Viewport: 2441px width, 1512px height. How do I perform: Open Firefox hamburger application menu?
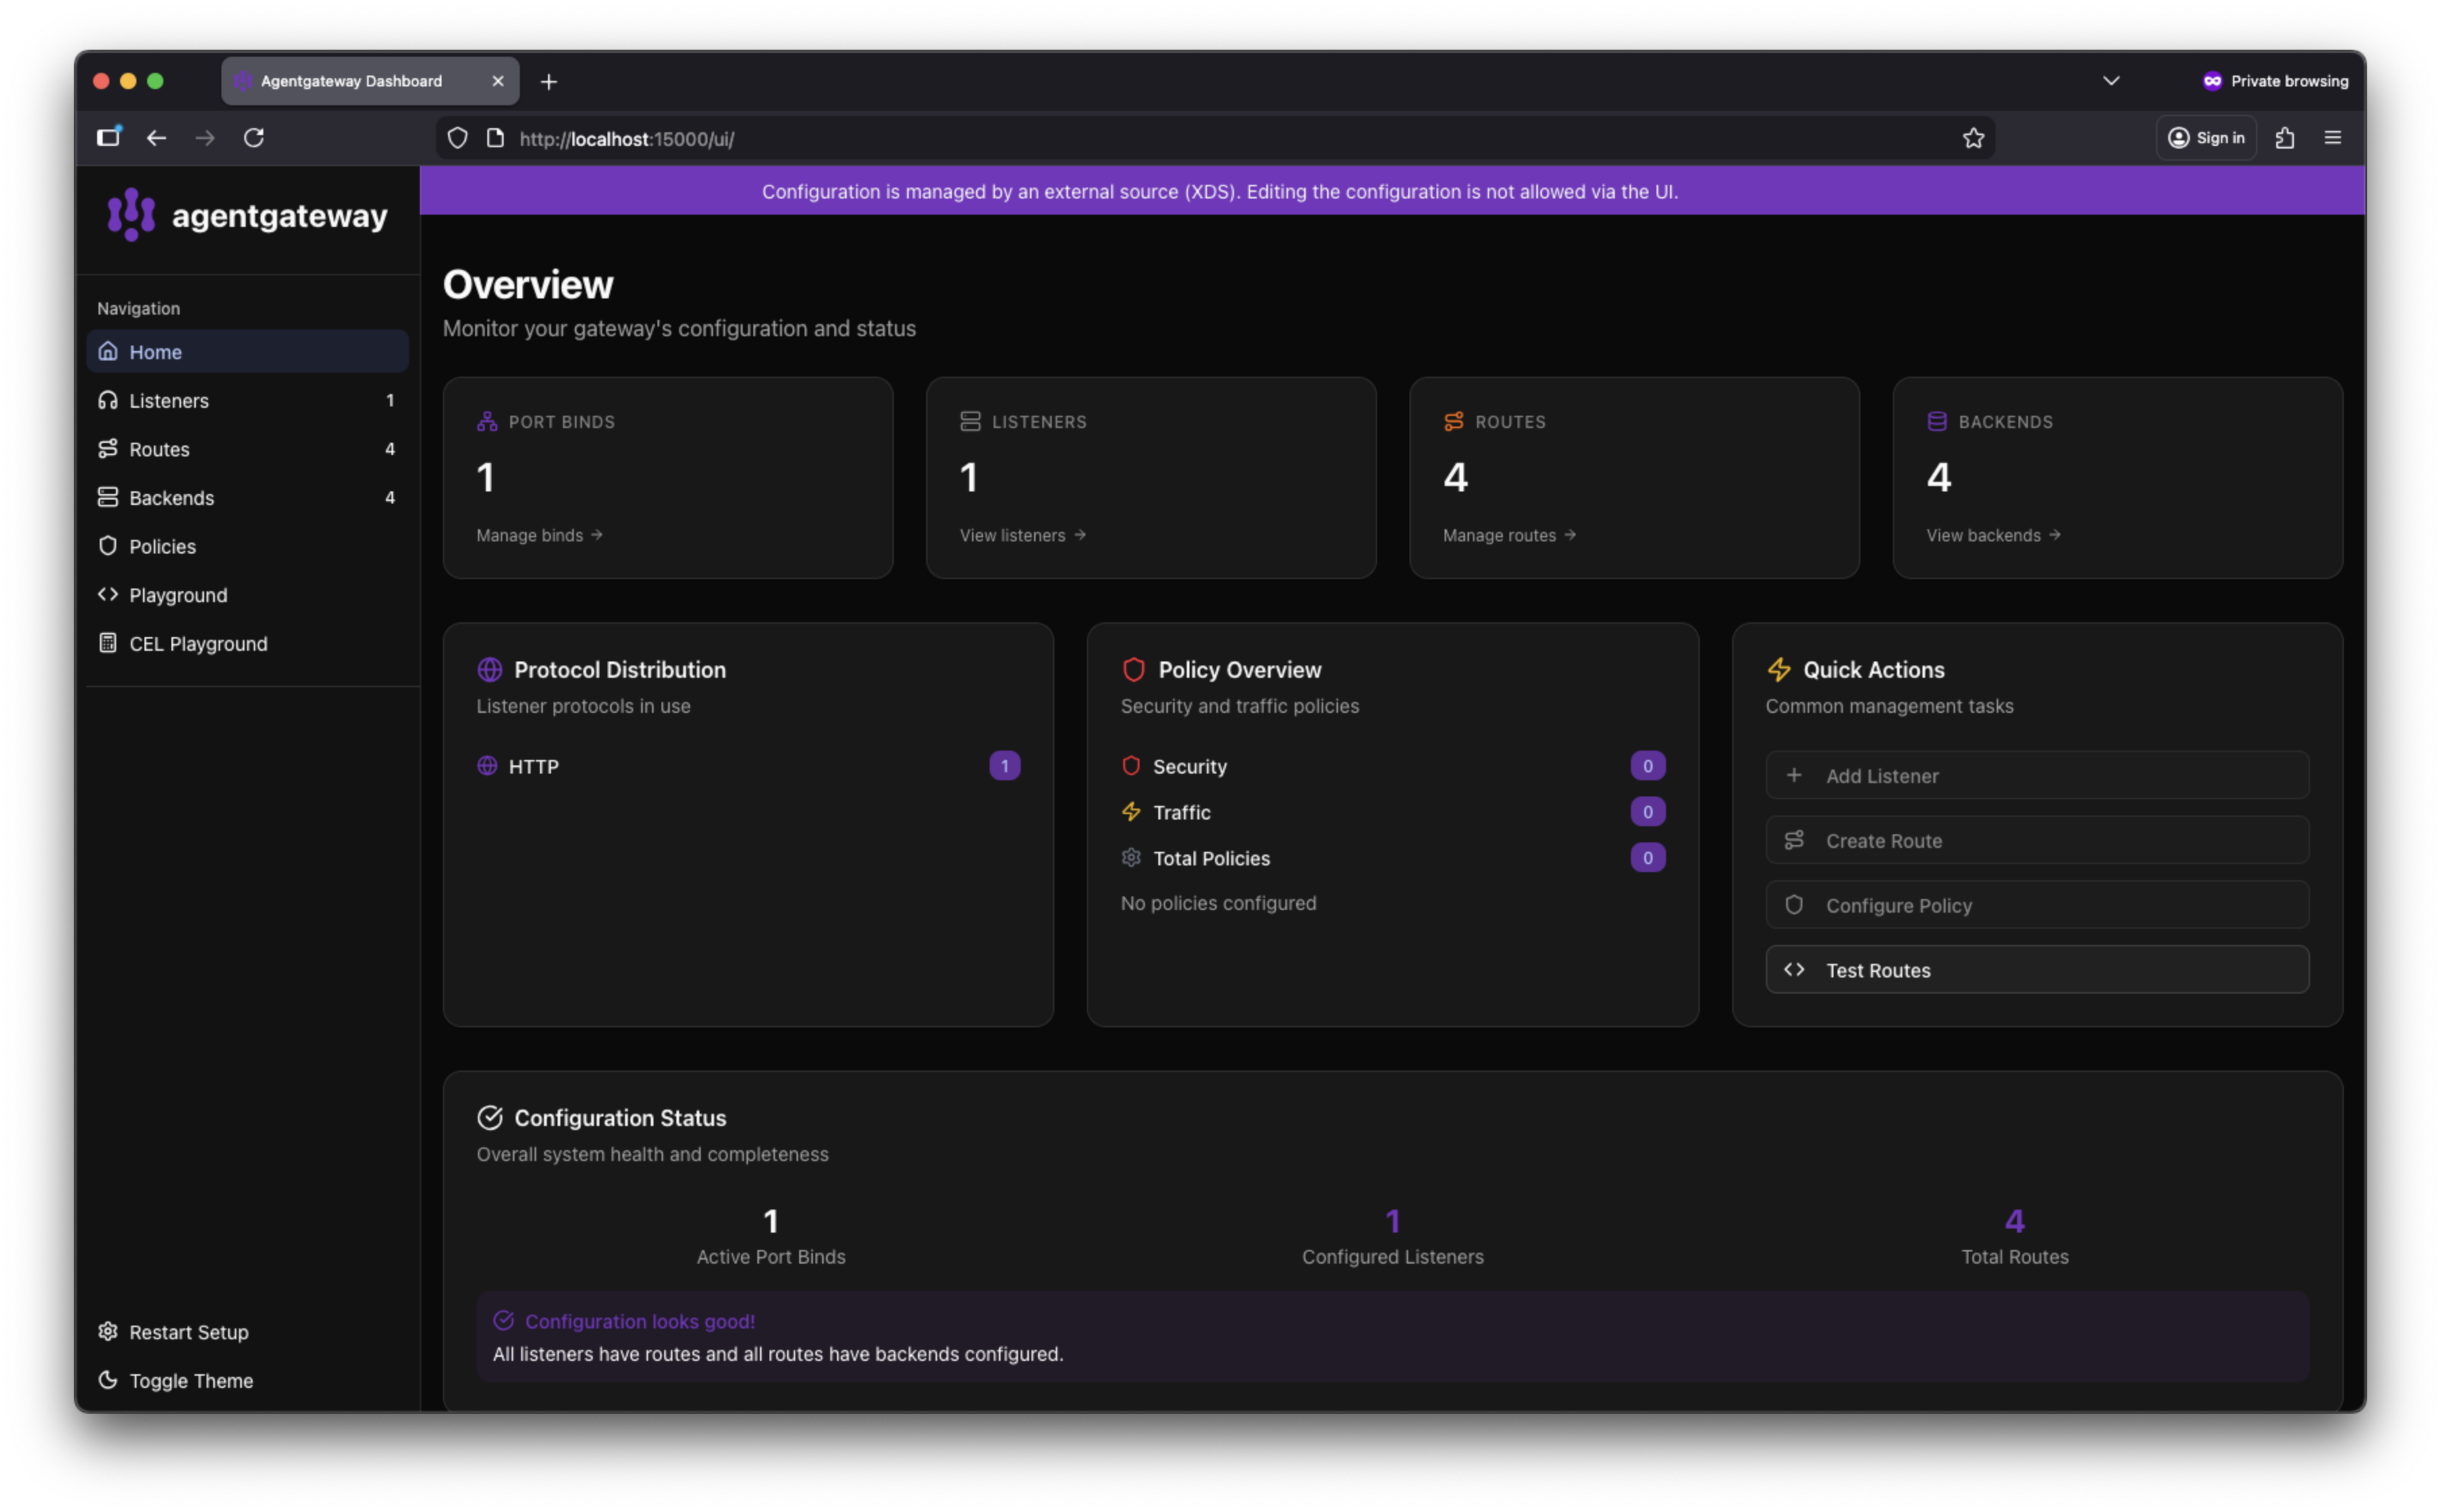point(2333,138)
